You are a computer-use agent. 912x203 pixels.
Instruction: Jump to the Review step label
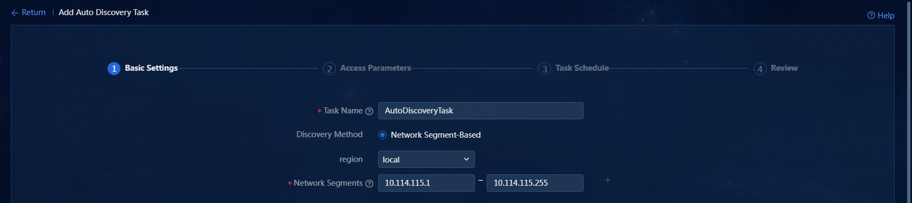(x=784, y=68)
